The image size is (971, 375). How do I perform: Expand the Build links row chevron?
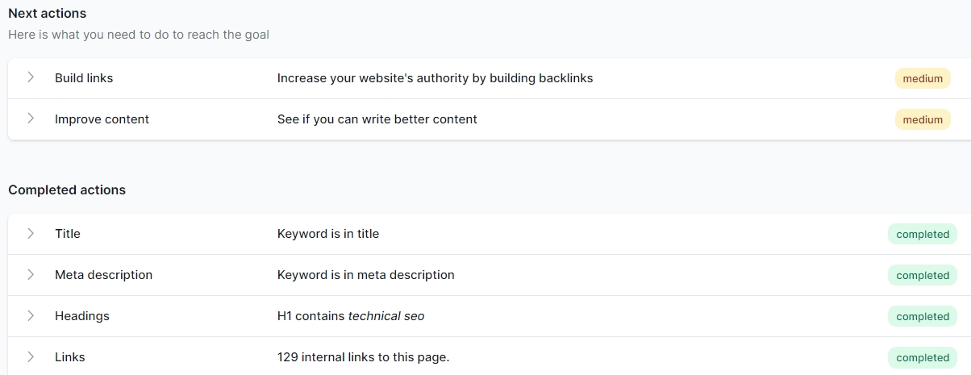[31, 77]
